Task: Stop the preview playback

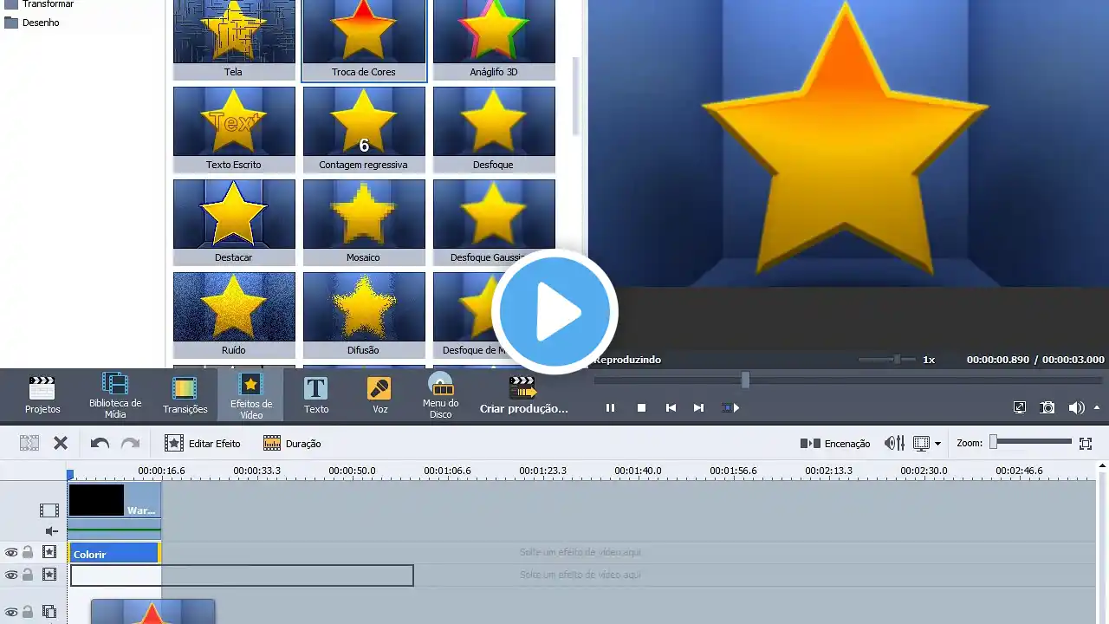Action: pos(641,407)
